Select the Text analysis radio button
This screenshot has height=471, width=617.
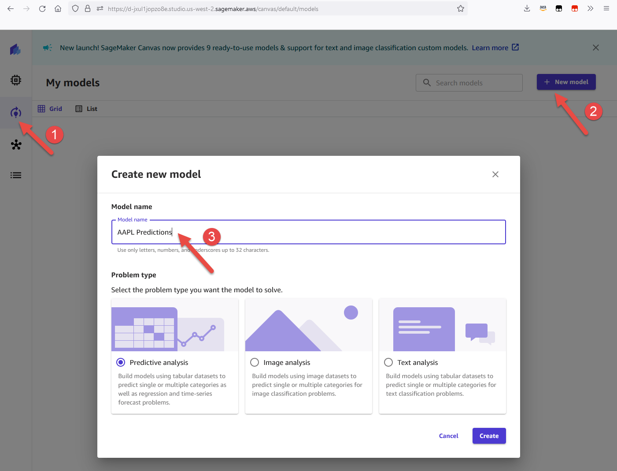click(x=388, y=362)
